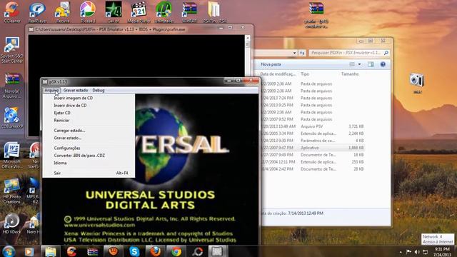Viewport: 457px width, 257px height.
Task: Sort by the Tamanho column header
Action: coord(350,74)
